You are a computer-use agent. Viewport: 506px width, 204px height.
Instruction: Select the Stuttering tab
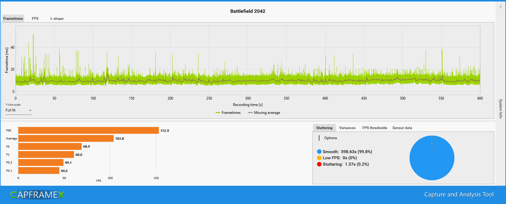coord(324,128)
